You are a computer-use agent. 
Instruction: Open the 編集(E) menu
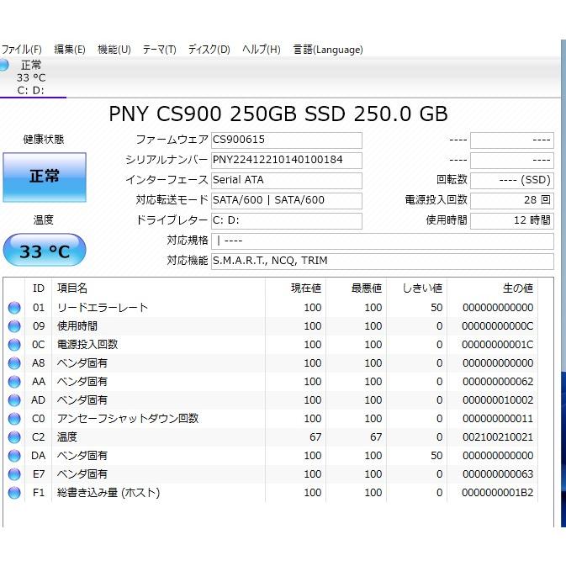tap(69, 50)
